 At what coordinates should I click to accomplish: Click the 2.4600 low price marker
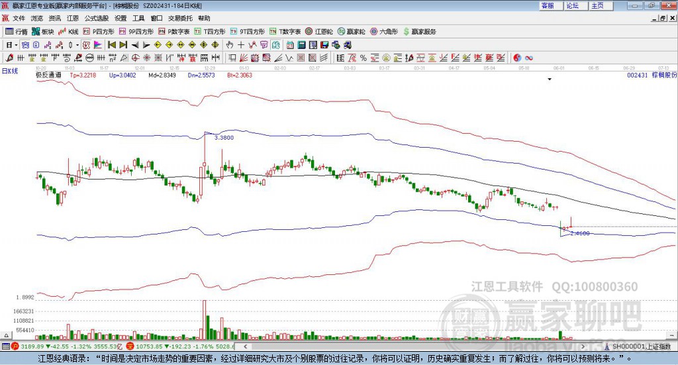click(580, 233)
